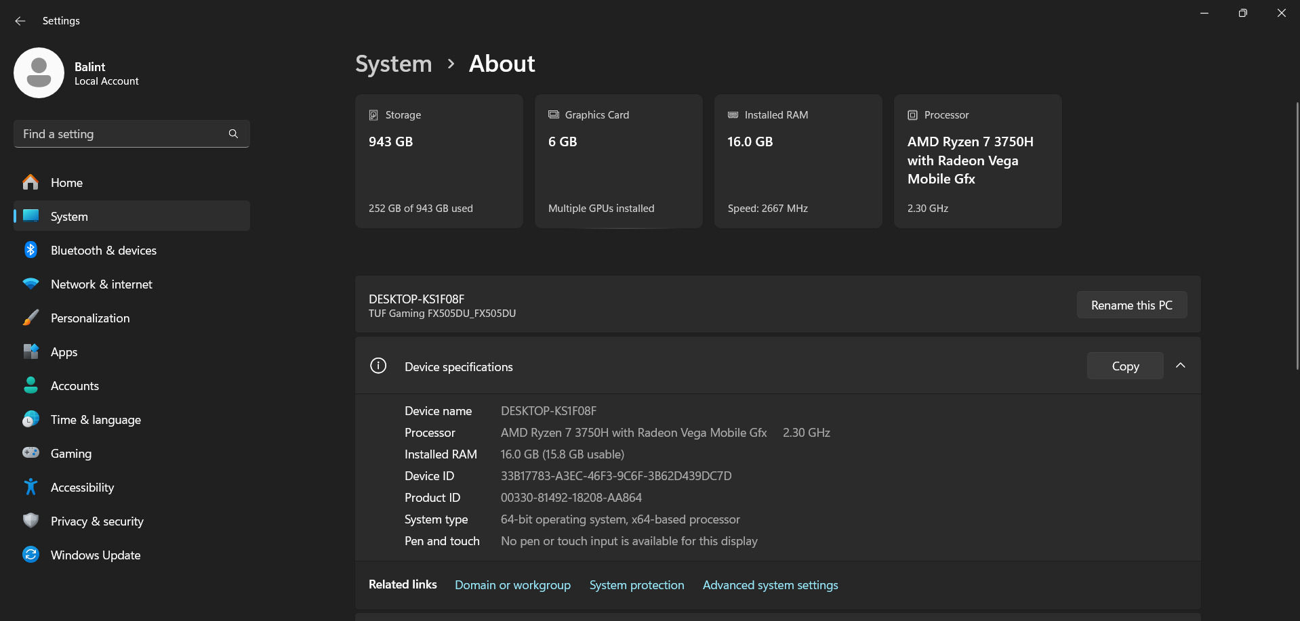Screen dimensions: 1300x621
Task: Click the Network wifi icon
Action: pos(31,284)
